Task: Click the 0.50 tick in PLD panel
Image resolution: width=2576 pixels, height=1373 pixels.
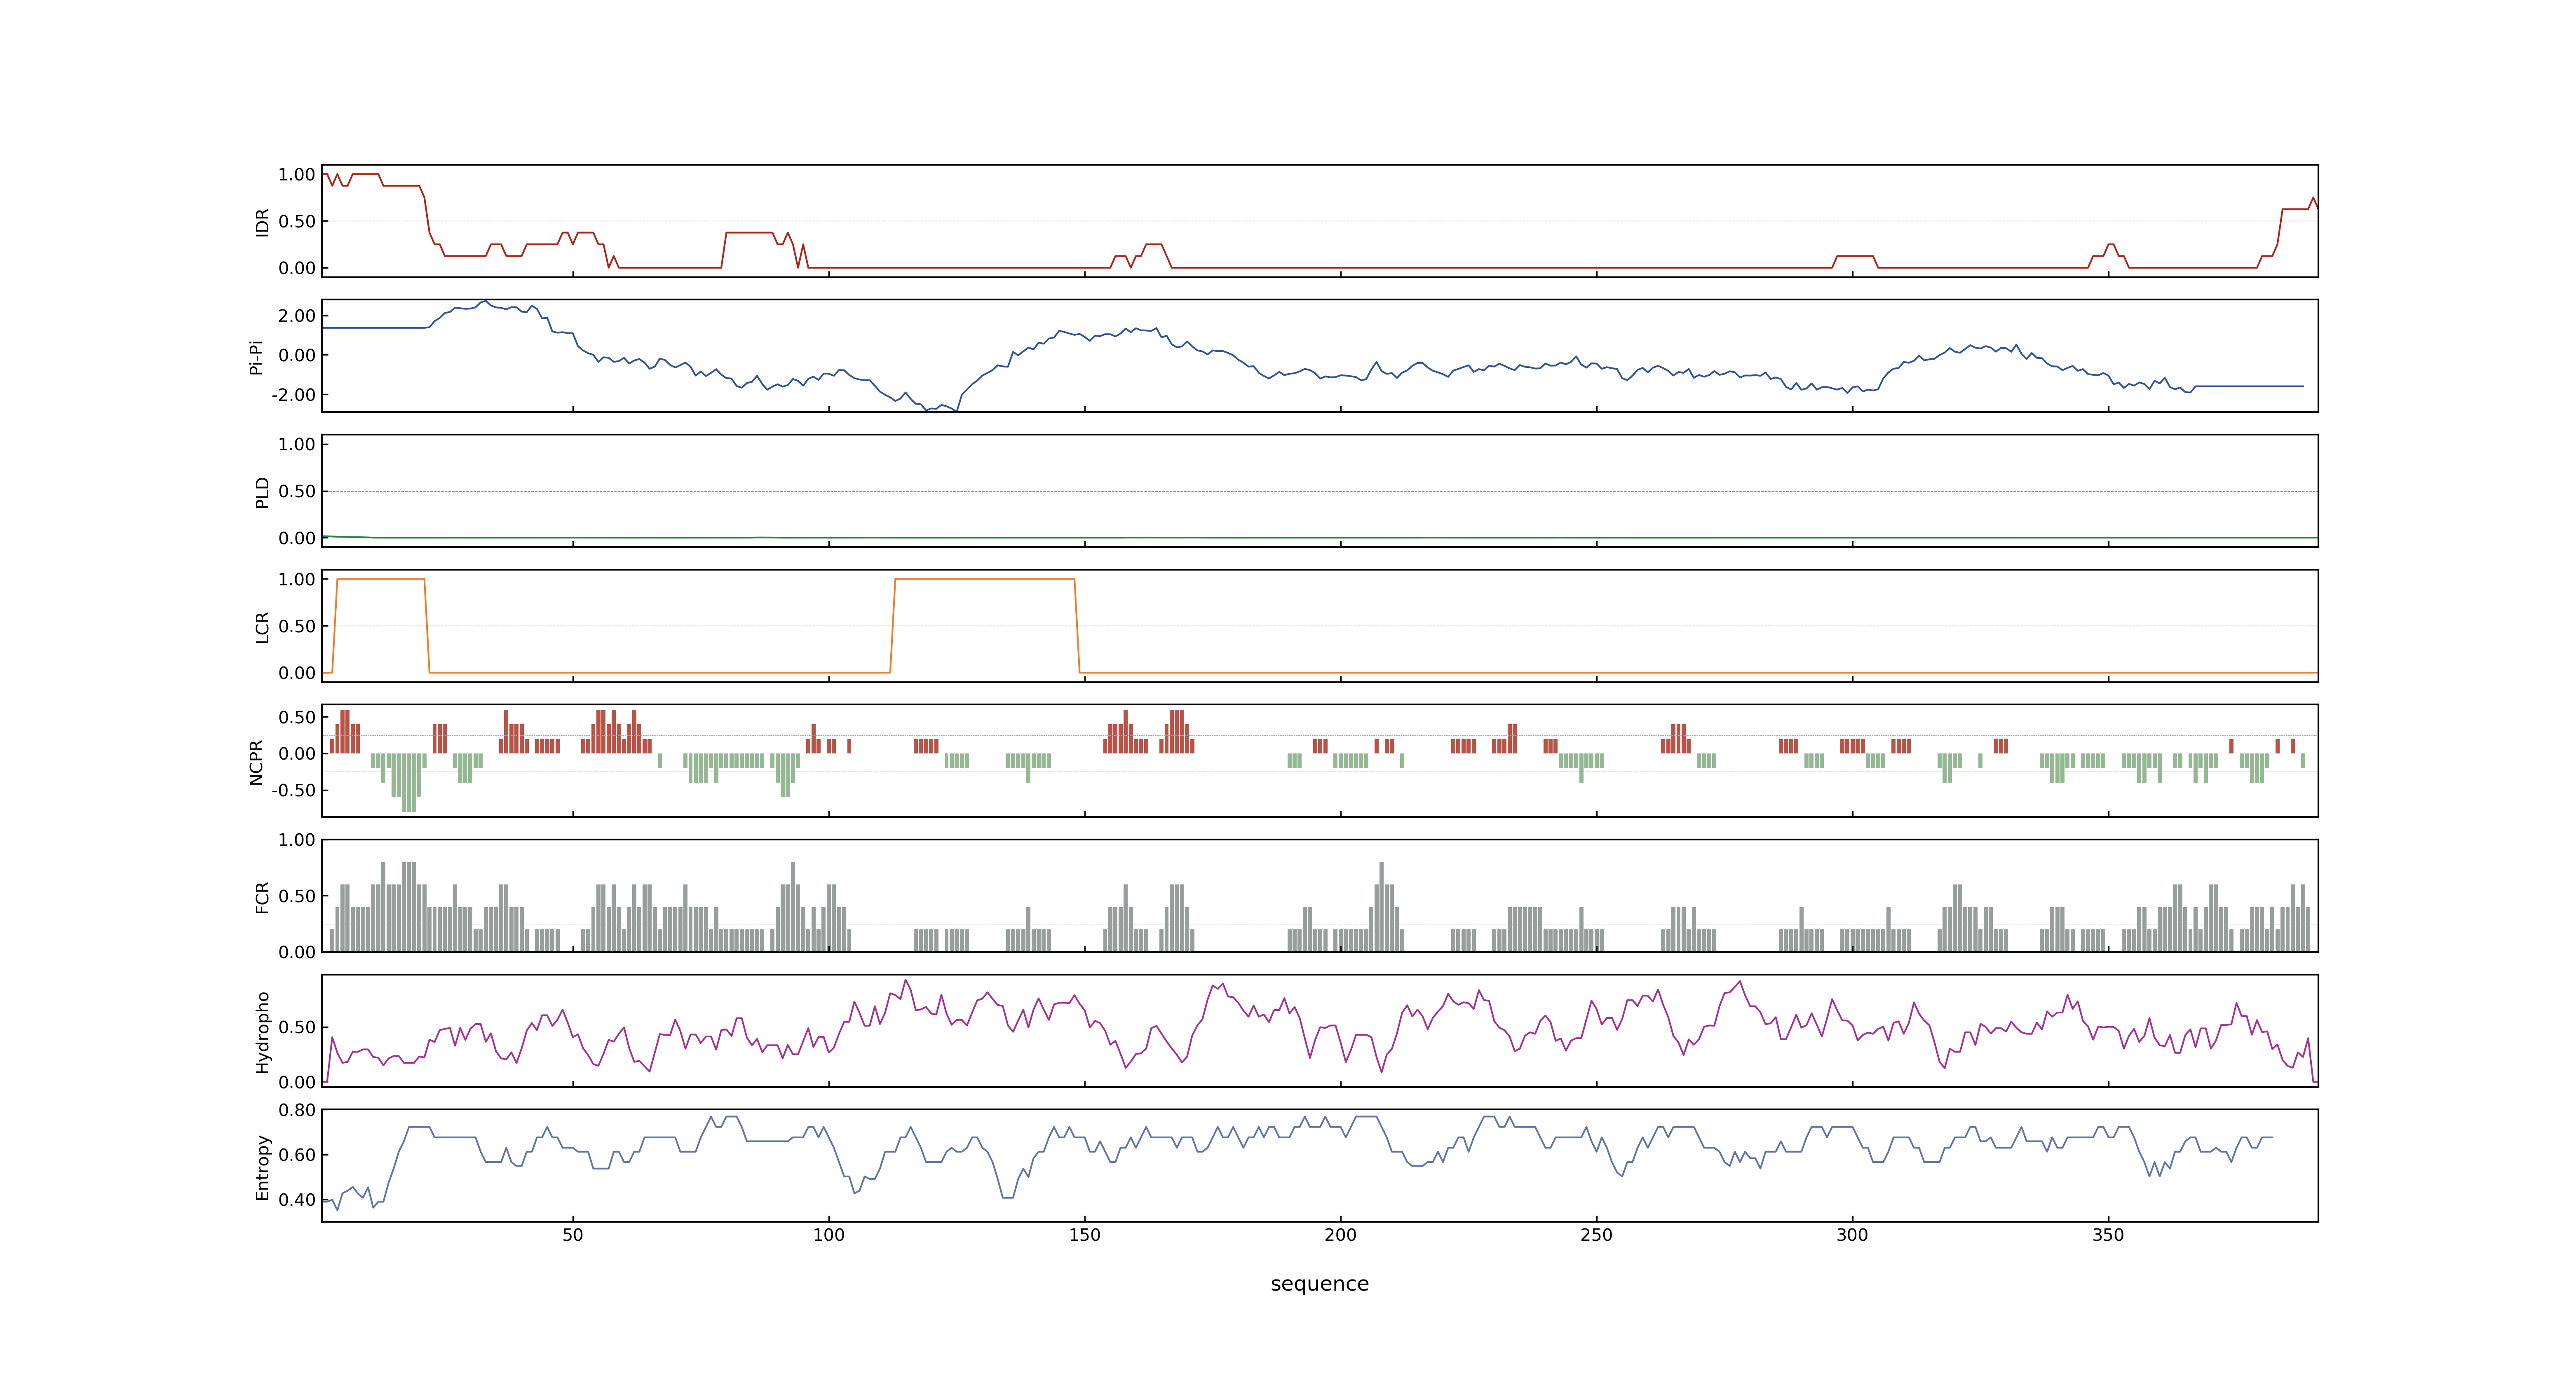Action: point(297,491)
